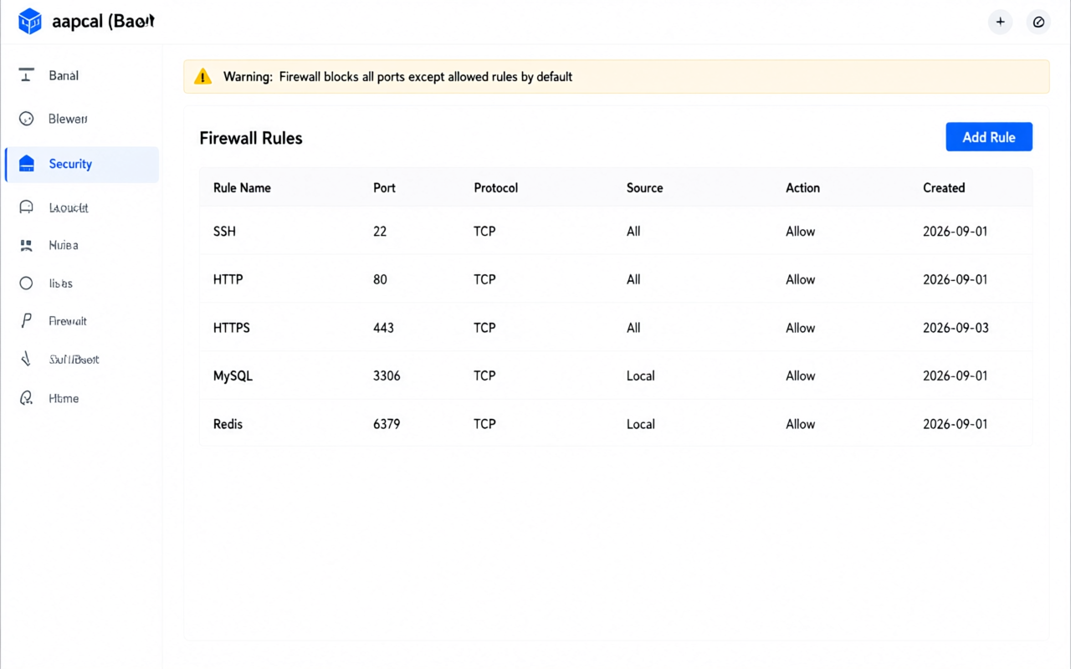Image resolution: width=1071 pixels, height=669 pixels.
Task: Click the MySQL rule row
Action: 616,376
